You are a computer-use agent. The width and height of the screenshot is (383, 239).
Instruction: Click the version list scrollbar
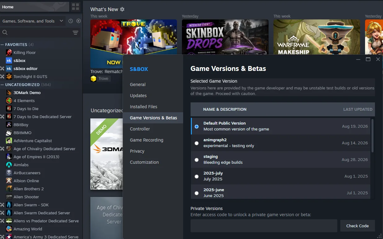pyautogui.click(x=372, y=136)
